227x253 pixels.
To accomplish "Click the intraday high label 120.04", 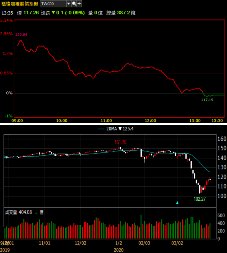I will coord(21,35).
